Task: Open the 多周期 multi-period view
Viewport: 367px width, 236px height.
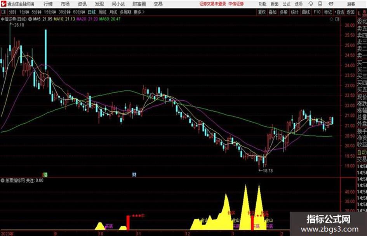Action: (x=126, y=12)
